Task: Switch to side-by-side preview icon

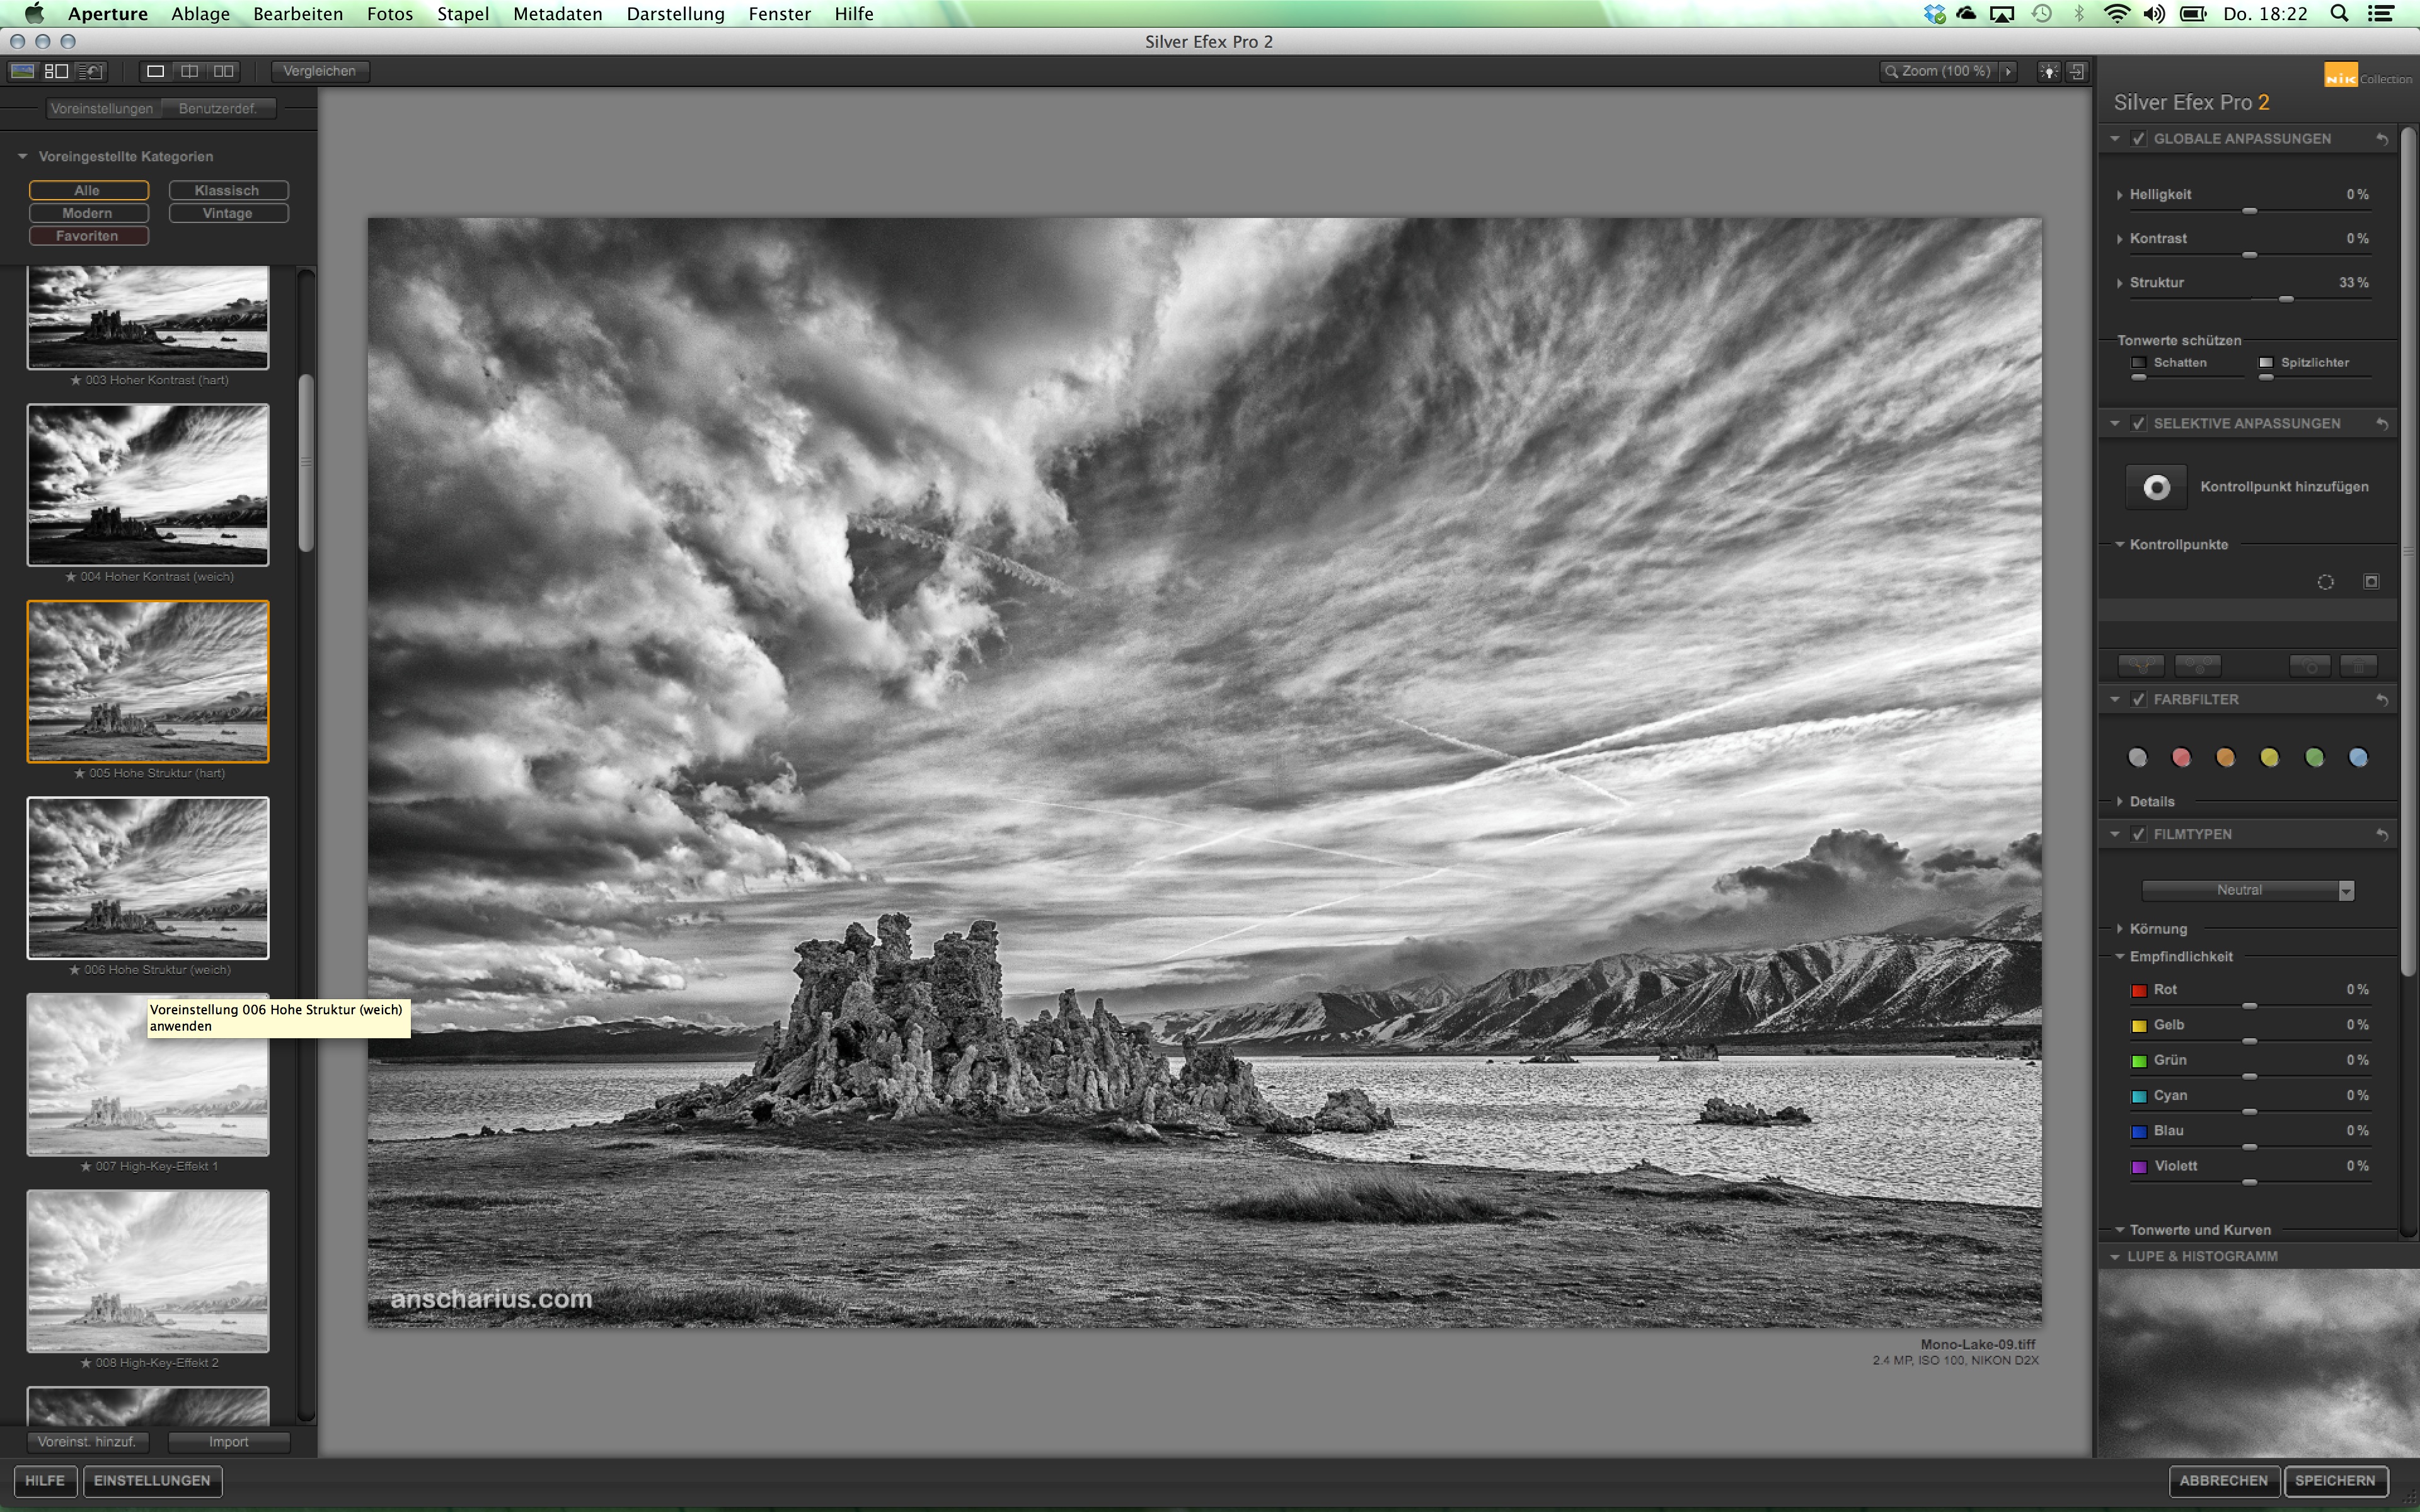Action: point(223,71)
